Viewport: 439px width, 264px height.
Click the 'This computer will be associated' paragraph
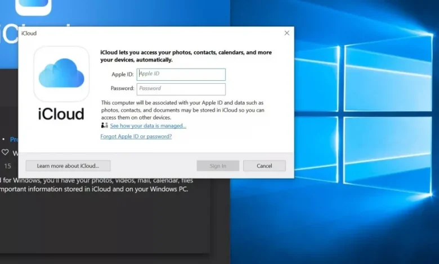click(x=182, y=110)
